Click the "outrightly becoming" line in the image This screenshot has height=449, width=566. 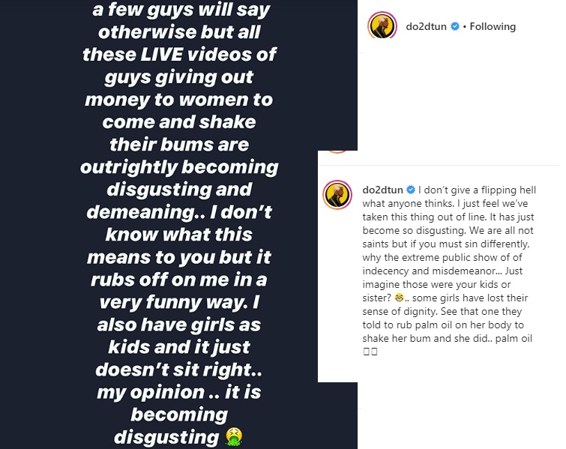tap(179, 166)
